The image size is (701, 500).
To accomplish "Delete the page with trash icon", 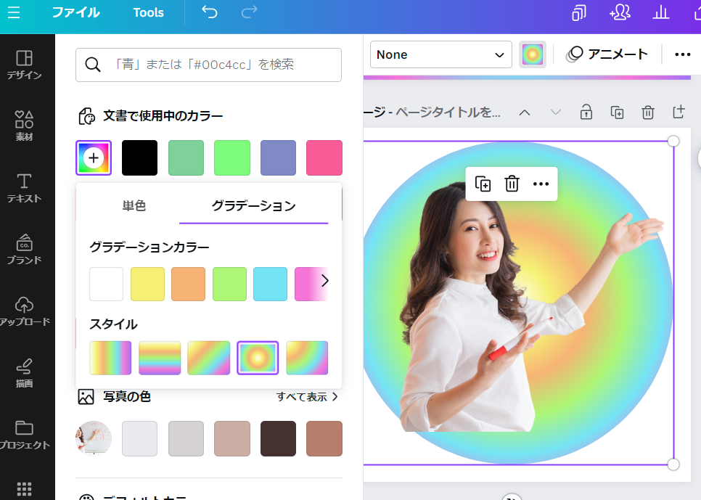I will (648, 112).
